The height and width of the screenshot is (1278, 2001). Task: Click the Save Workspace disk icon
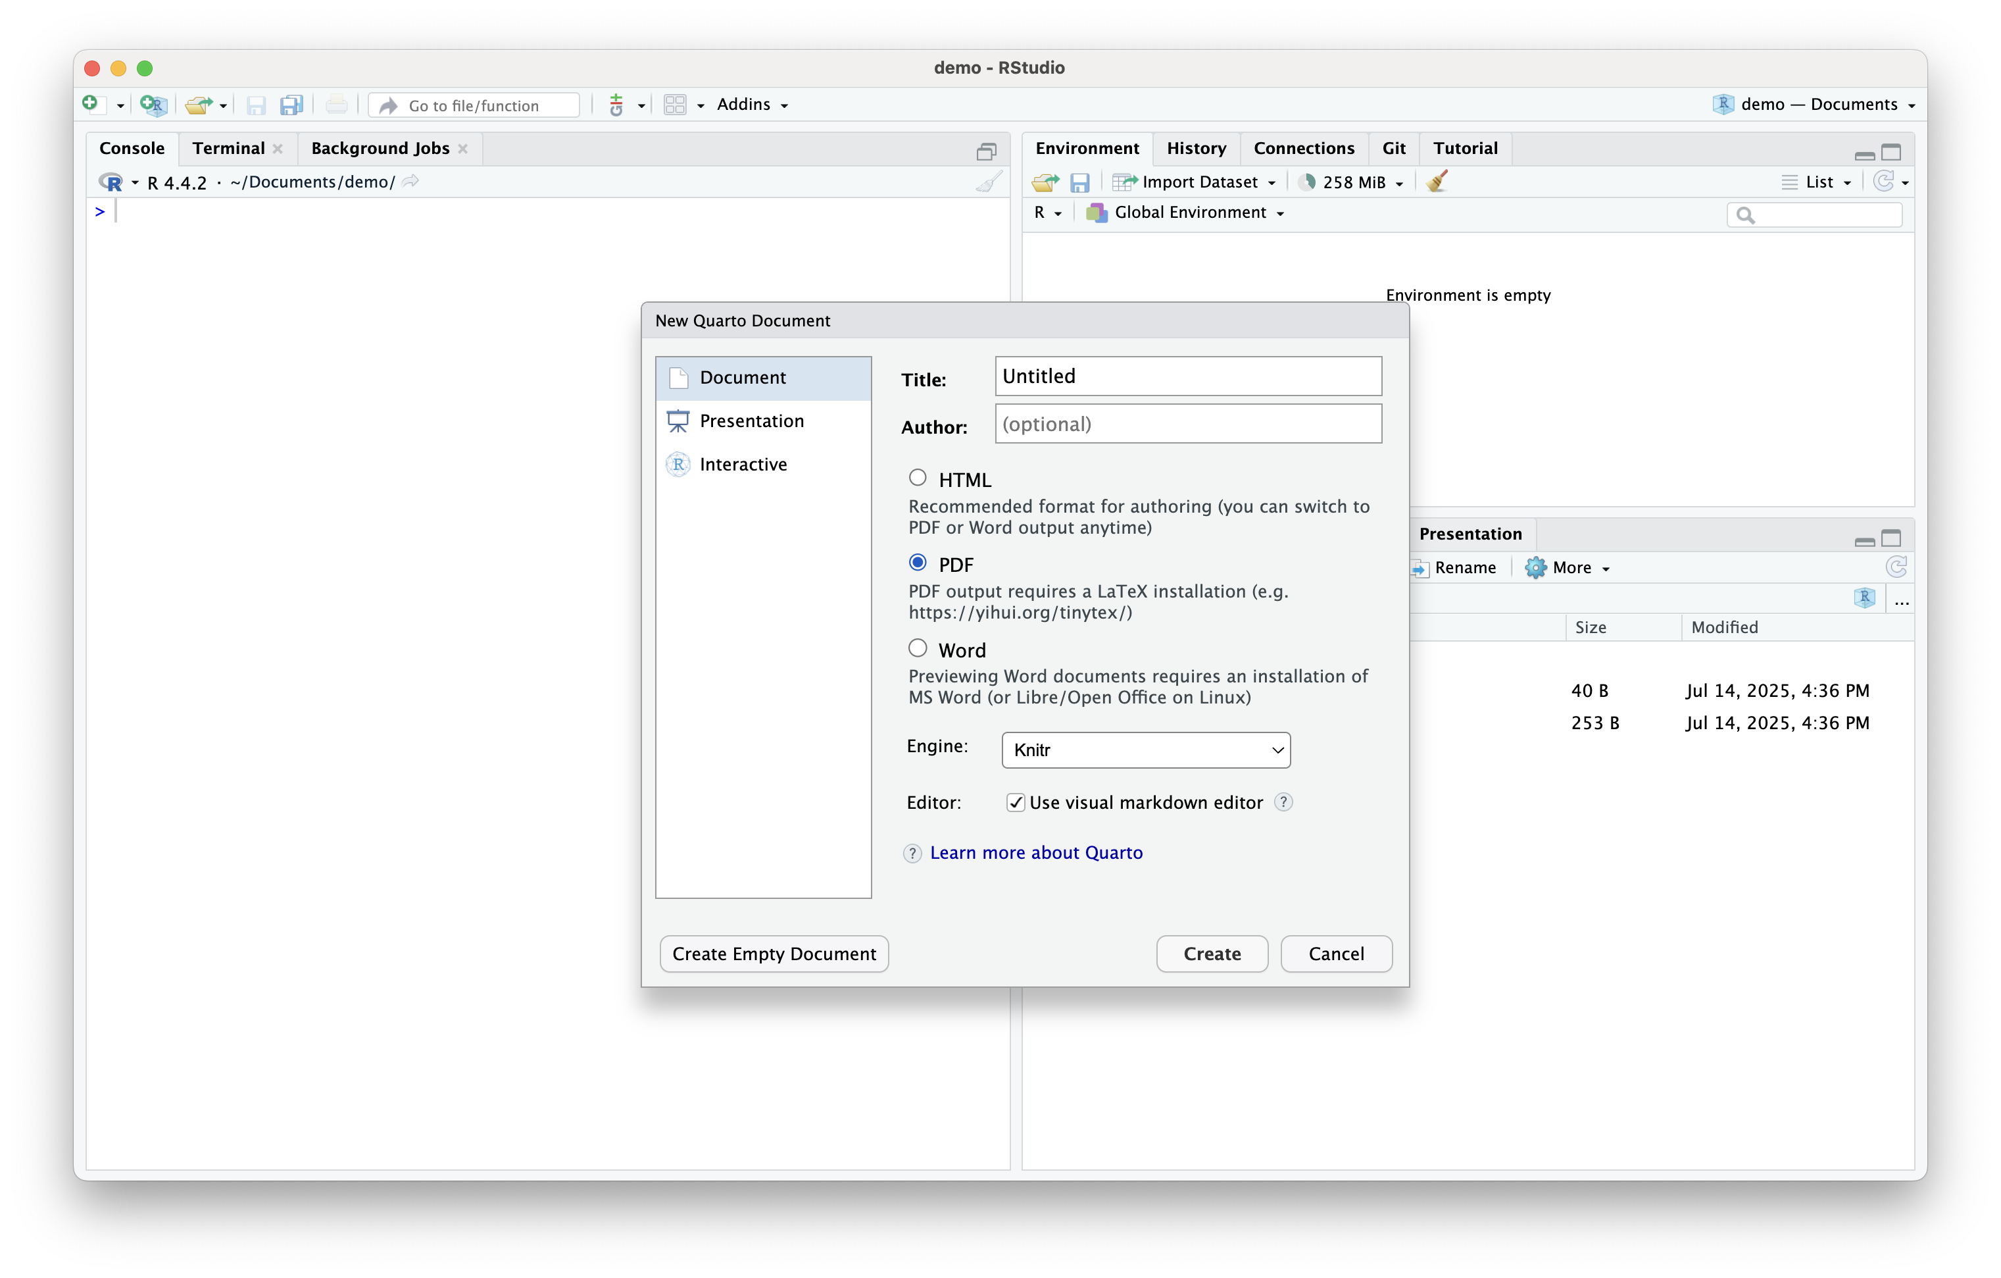click(1079, 182)
